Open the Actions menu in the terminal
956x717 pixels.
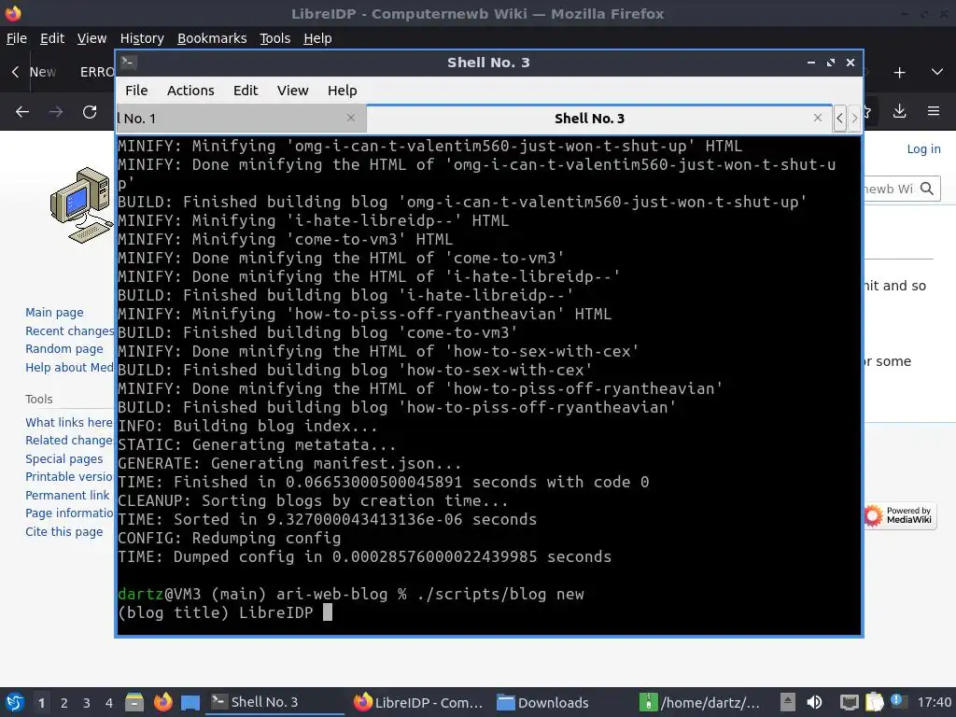click(x=190, y=91)
